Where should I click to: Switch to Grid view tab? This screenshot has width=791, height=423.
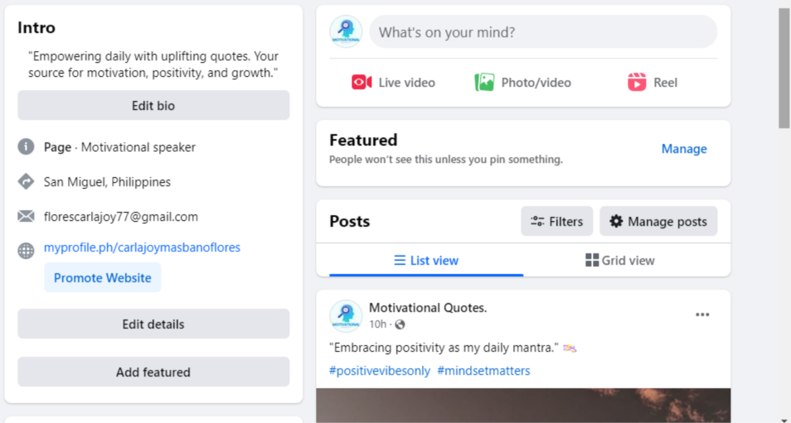pyautogui.click(x=619, y=260)
